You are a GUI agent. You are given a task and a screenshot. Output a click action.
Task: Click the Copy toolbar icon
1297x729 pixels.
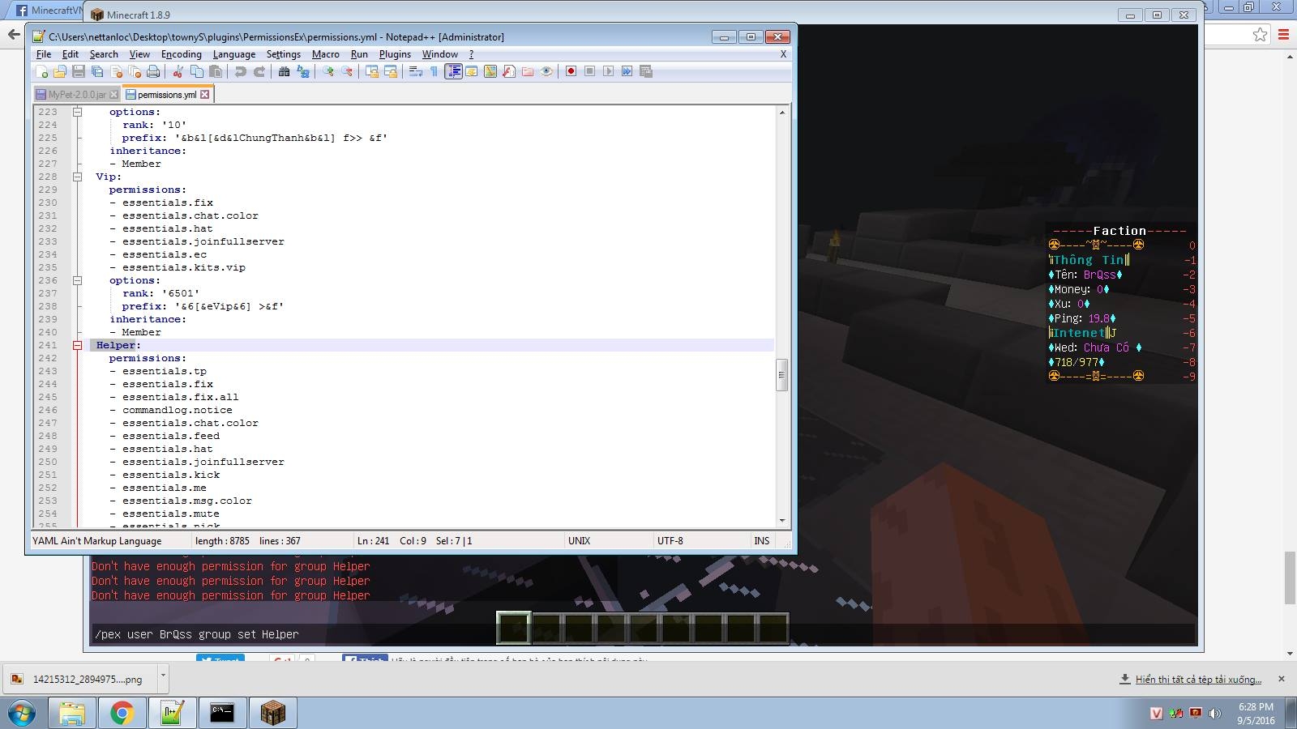(196, 71)
